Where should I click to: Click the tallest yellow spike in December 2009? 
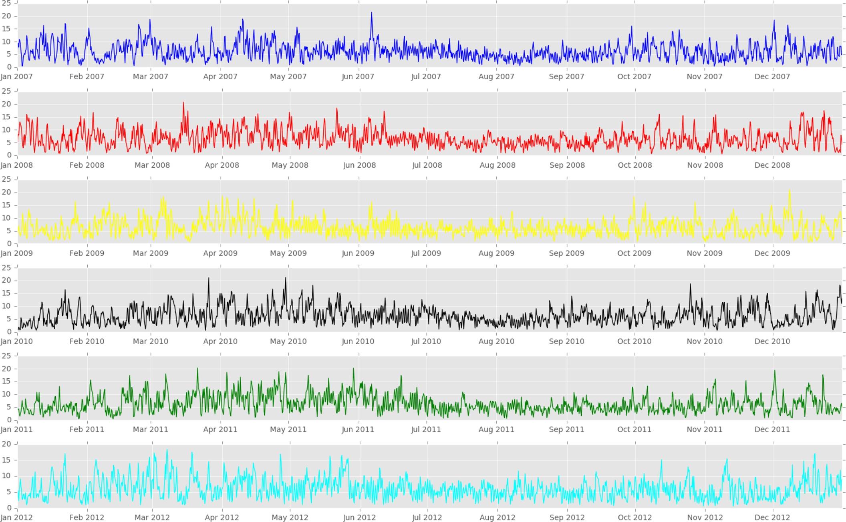[790, 191]
